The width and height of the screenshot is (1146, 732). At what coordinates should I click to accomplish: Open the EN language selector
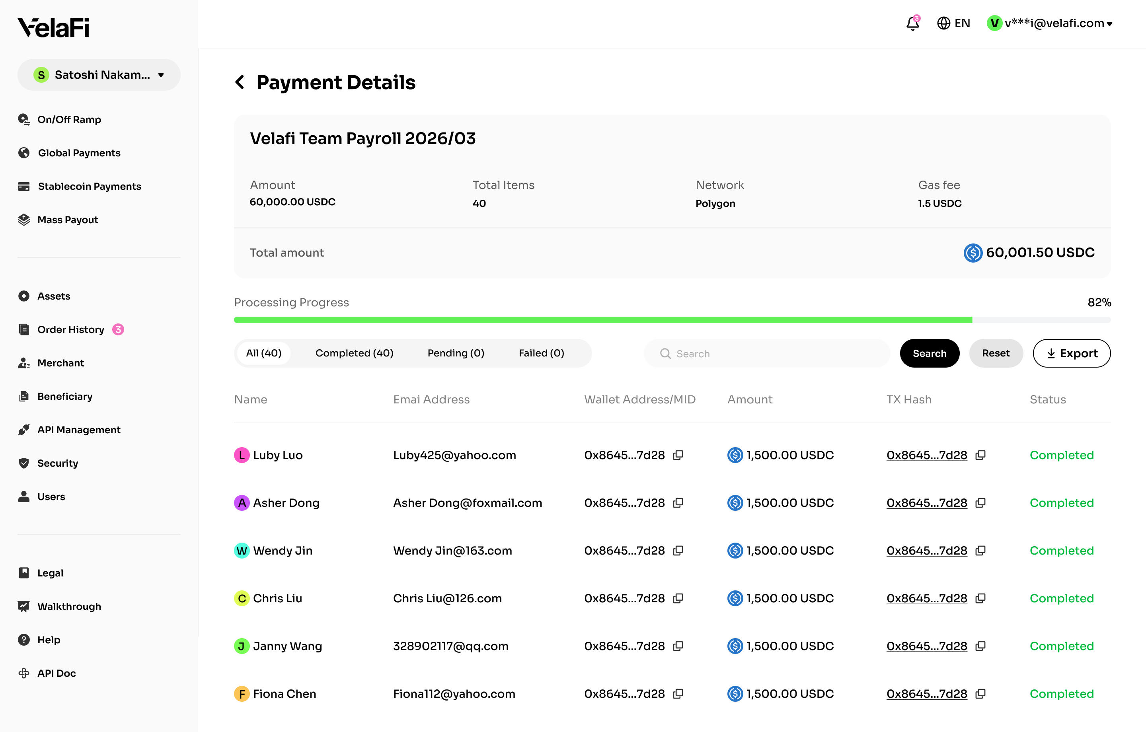(953, 23)
